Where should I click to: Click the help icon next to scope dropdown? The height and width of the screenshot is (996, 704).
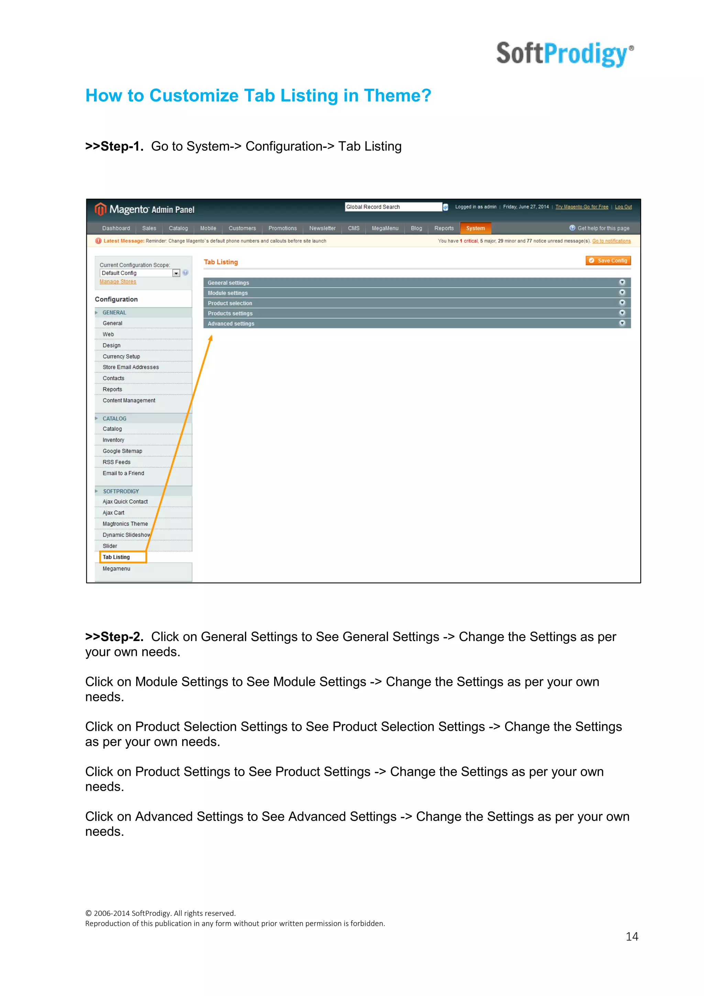(x=186, y=273)
